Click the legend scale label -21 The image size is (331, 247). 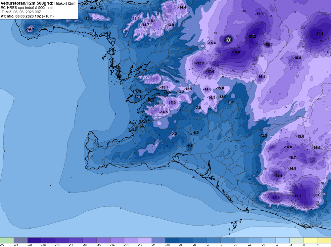click(x=16, y=245)
